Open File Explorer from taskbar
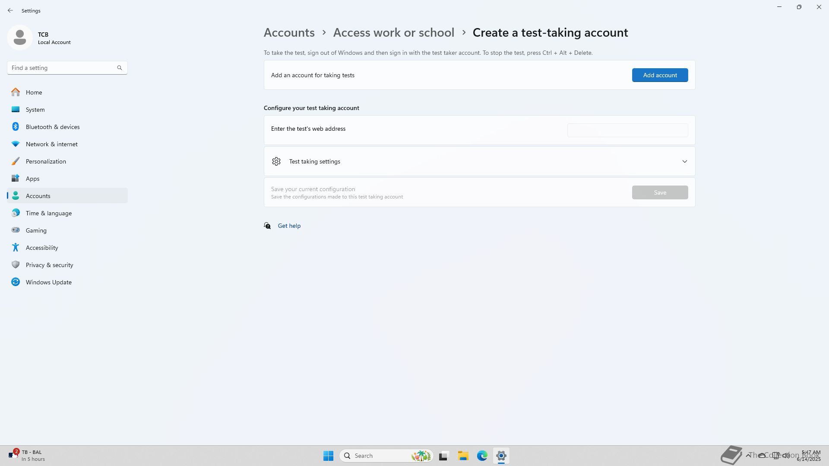 point(463,456)
